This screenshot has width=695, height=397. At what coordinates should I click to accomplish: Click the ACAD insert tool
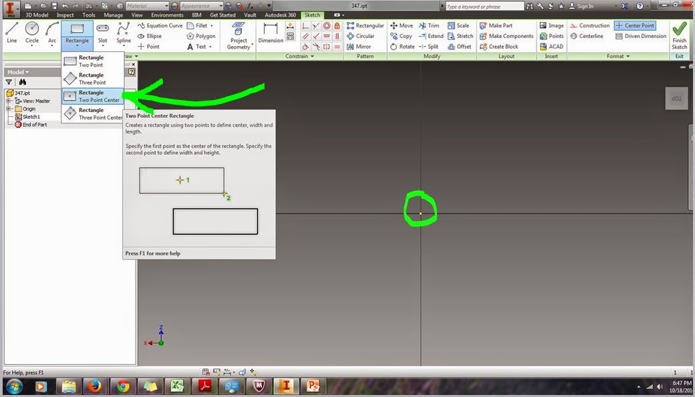[551, 47]
